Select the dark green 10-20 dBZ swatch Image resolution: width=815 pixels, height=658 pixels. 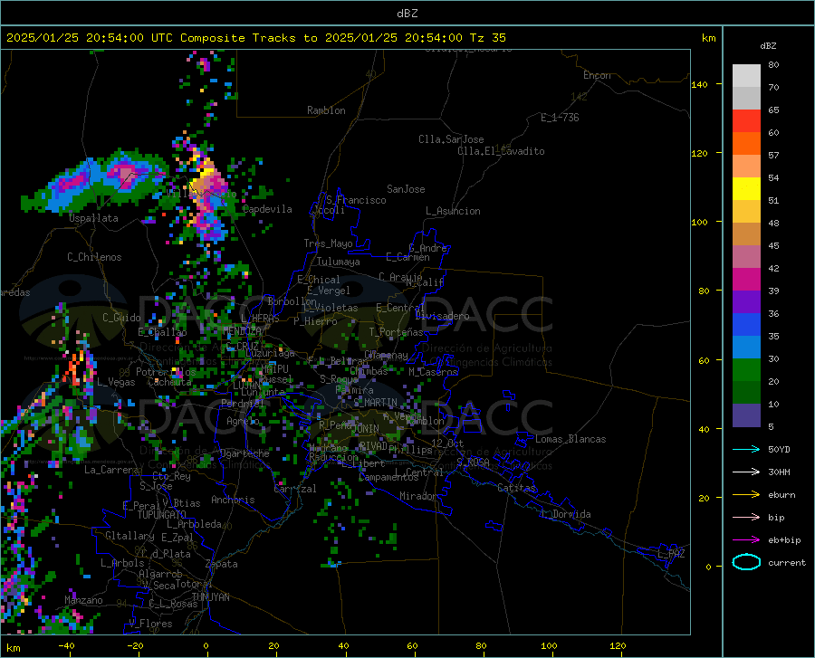[x=746, y=393]
